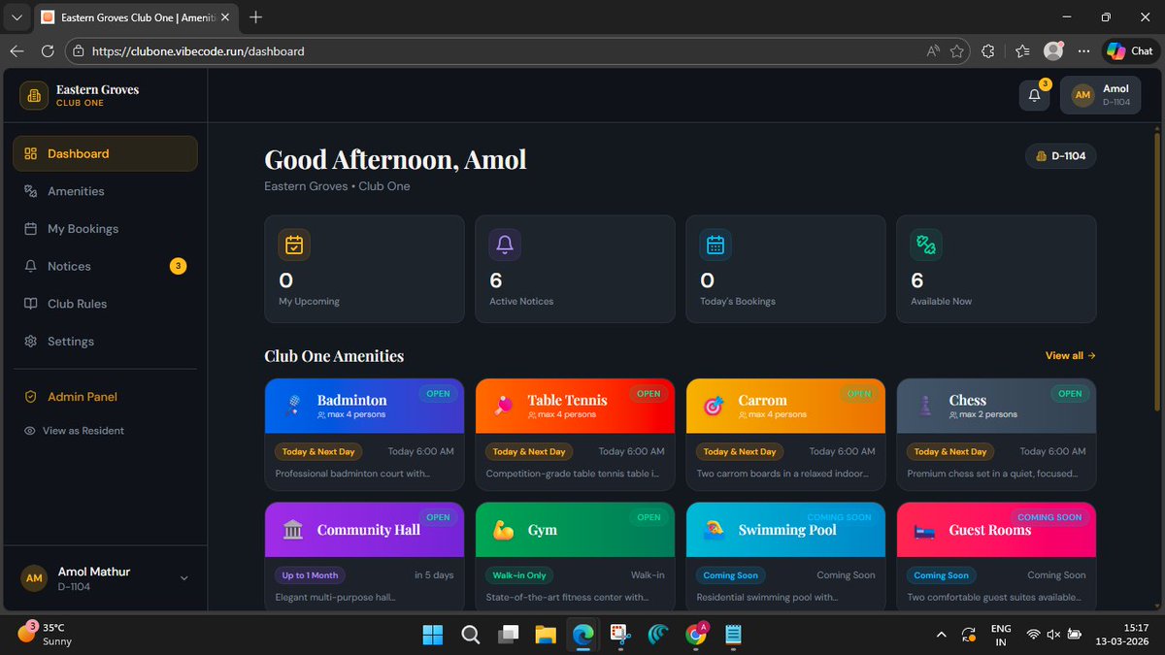
Task: Click the Chess pawn icon
Action: (x=925, y=406)
